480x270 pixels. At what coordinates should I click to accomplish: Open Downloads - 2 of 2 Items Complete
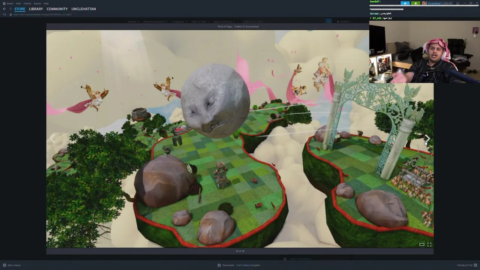point(241,265)
